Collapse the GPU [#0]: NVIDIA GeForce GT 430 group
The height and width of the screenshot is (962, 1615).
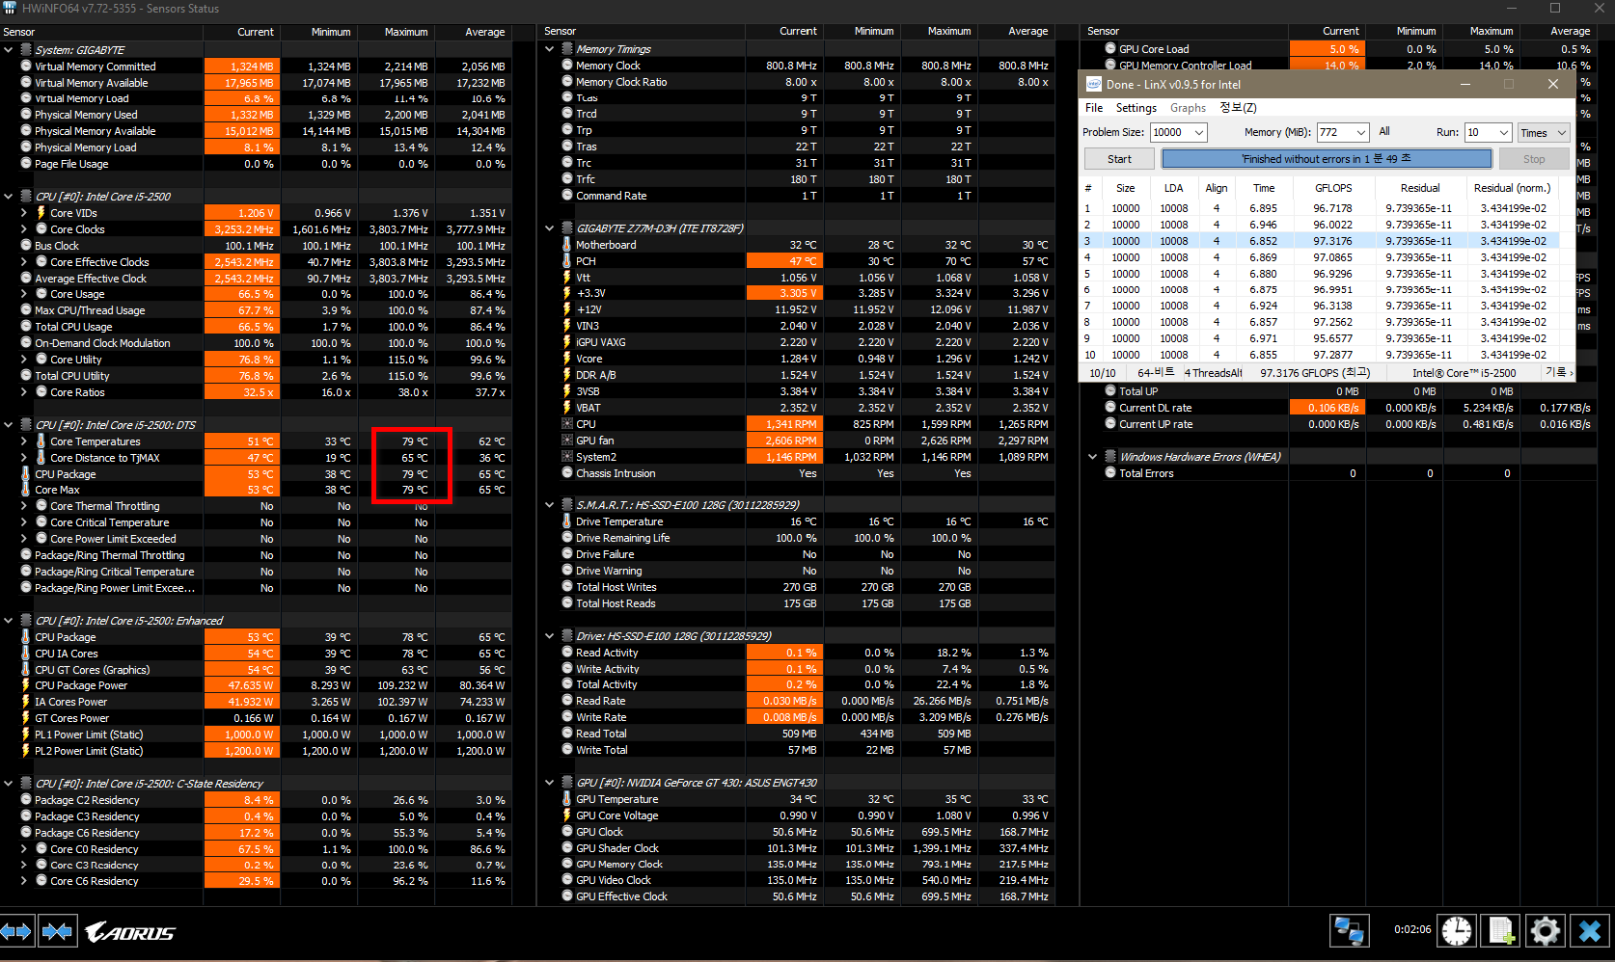click(x=550, y=783)
